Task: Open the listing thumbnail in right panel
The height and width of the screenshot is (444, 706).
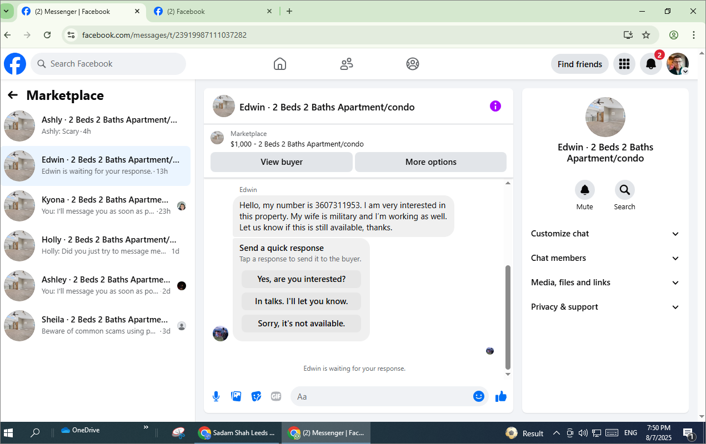Action: point(605,117)
